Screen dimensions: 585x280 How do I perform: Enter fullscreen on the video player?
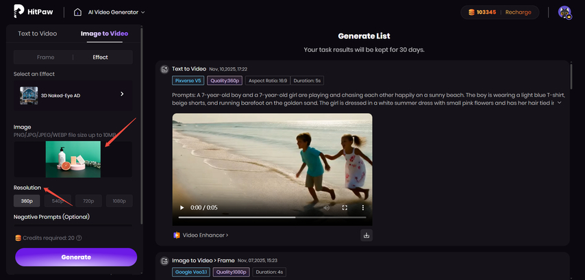(345, 207)
